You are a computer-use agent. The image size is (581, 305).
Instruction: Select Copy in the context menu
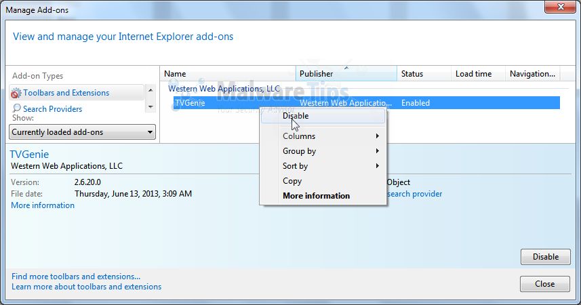292,181
